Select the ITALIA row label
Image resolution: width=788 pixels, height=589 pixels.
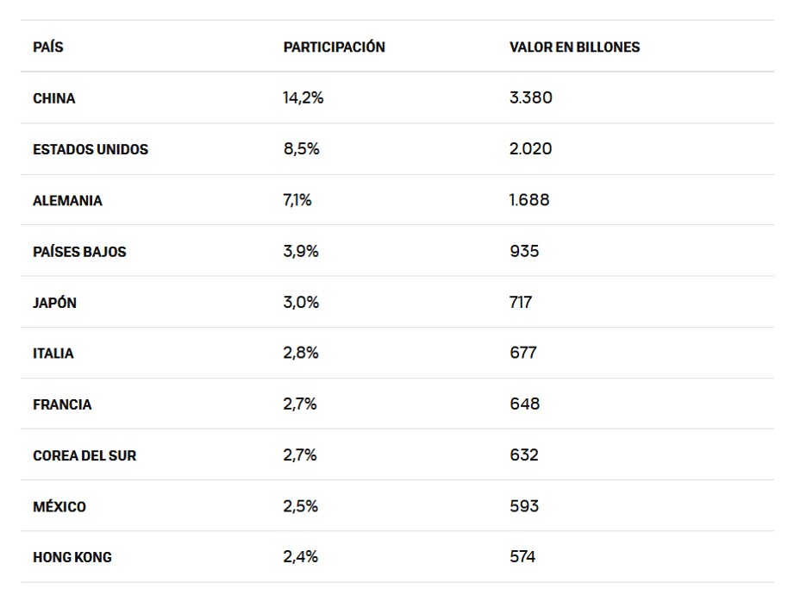tap(53, 354)
